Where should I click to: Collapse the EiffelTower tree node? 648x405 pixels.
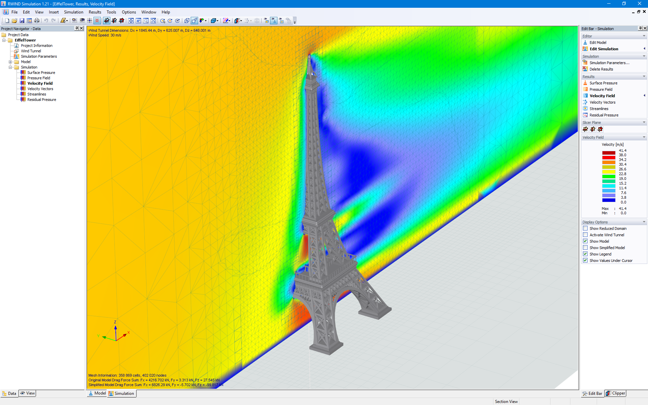click(4, 40)
